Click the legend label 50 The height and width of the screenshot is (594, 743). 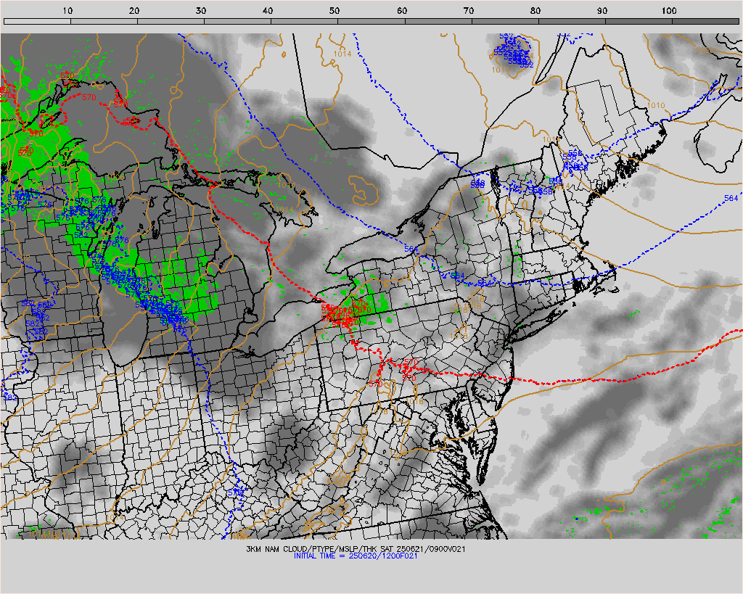pyautogui.click(x=334, y=11)
